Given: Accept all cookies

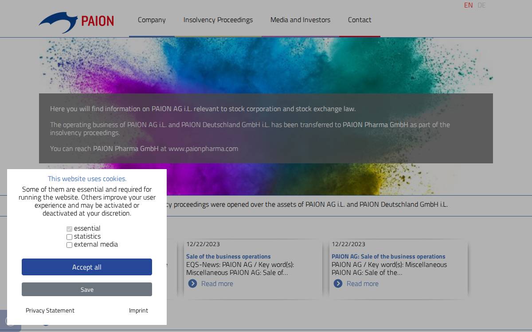Looking at the screenshot, I should (x=87, y=267).
